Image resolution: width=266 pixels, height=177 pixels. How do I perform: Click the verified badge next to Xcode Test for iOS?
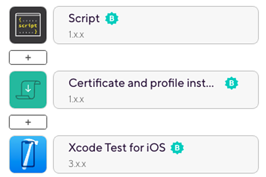pos(177,147)
